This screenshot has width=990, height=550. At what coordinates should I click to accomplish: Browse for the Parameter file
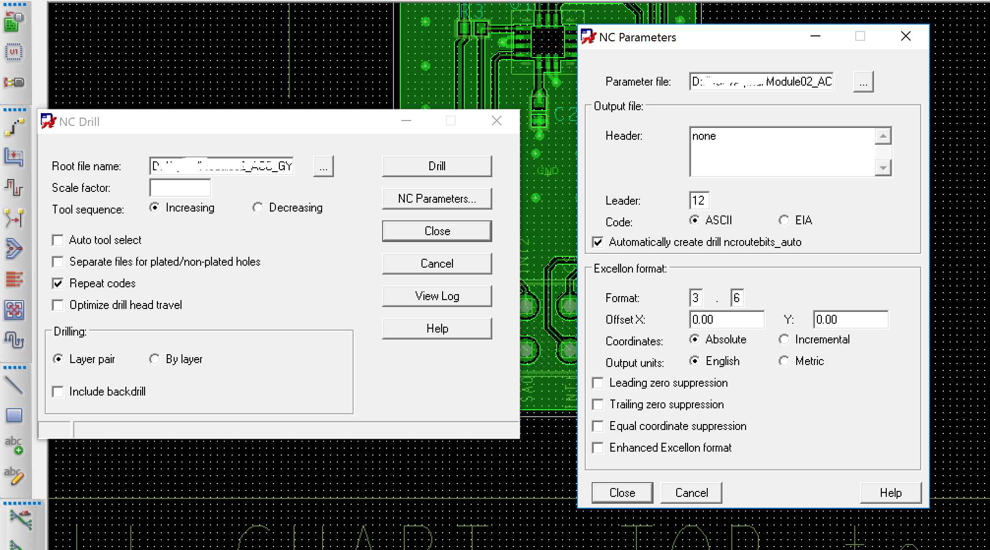coord(863,82)
